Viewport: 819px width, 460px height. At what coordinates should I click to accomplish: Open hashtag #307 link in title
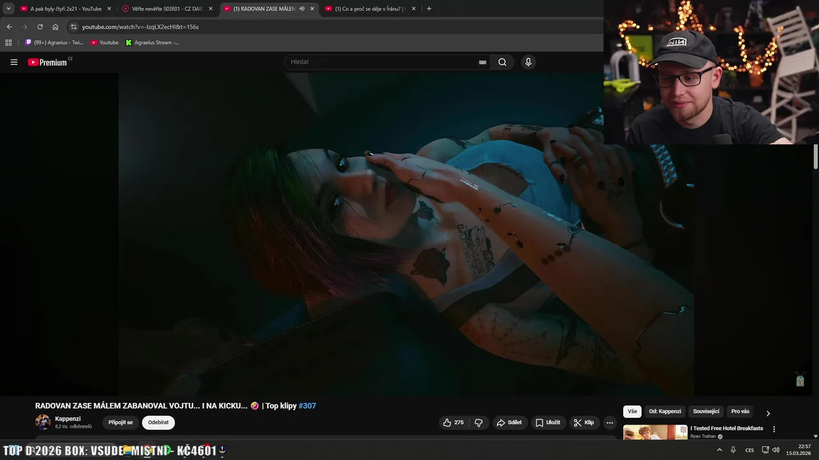coord(307,406)
